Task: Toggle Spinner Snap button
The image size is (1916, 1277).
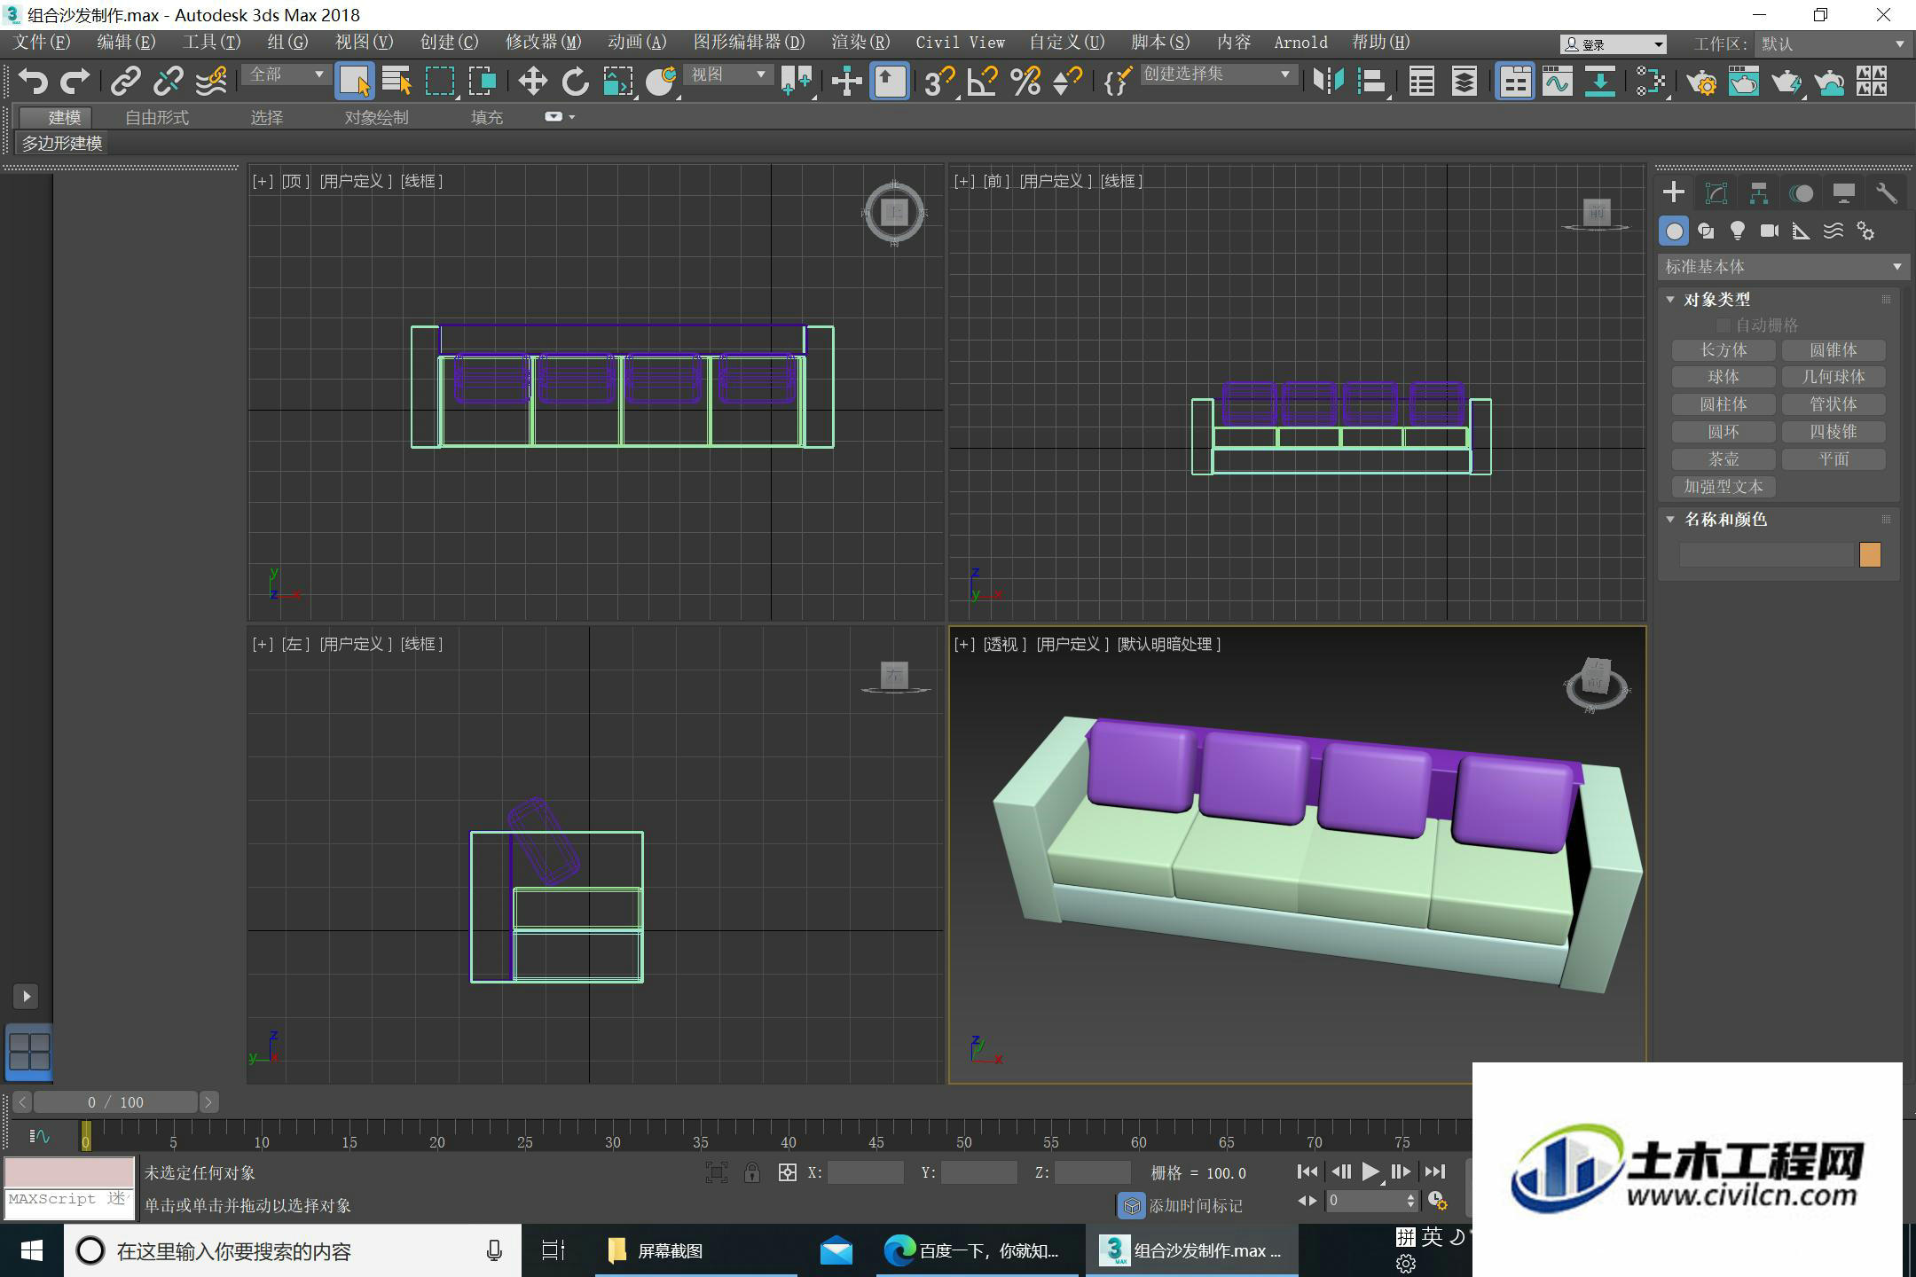Action: pyautogui.click(x=1067, y=81)
